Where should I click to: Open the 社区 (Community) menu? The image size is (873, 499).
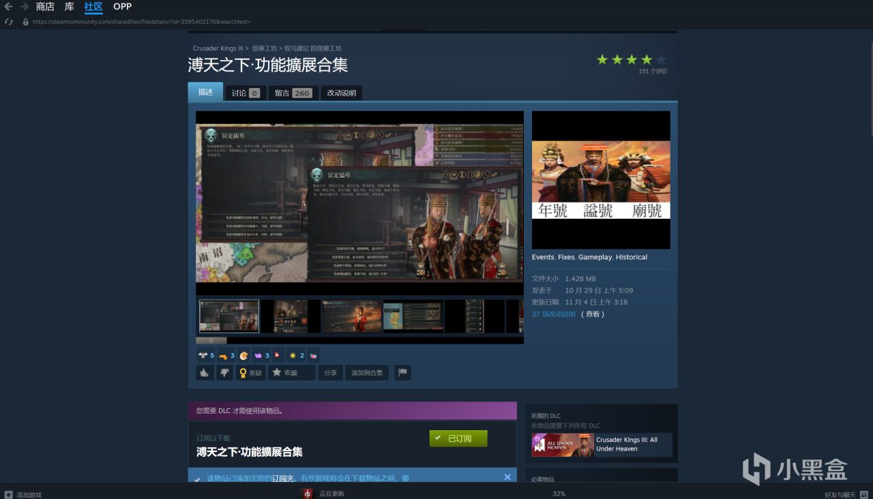(93, 7)
